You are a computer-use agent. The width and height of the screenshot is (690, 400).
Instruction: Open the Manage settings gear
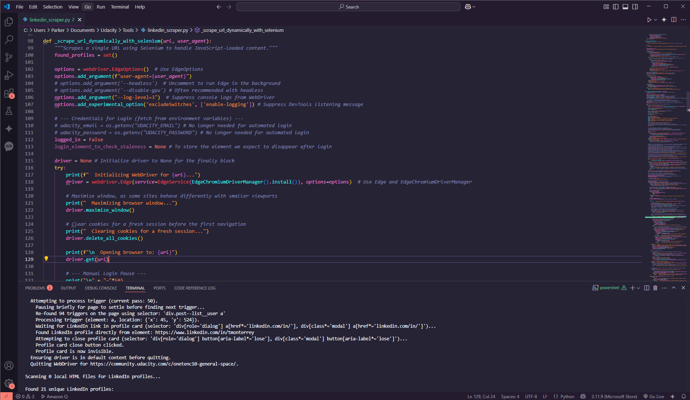(x=9, y=383)
